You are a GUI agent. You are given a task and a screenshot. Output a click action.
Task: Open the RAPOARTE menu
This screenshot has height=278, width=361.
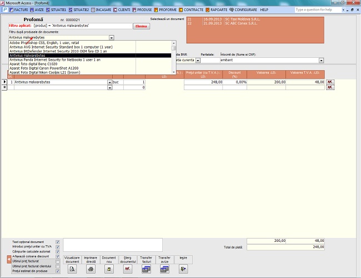pos(217,9)
